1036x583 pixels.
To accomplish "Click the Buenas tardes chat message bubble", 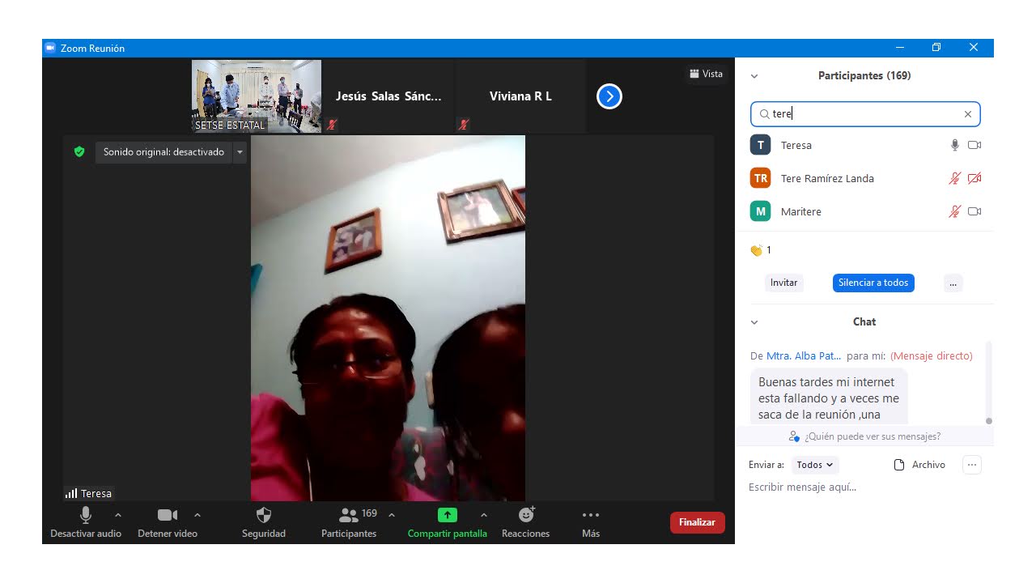I will (x=830, y=397).
